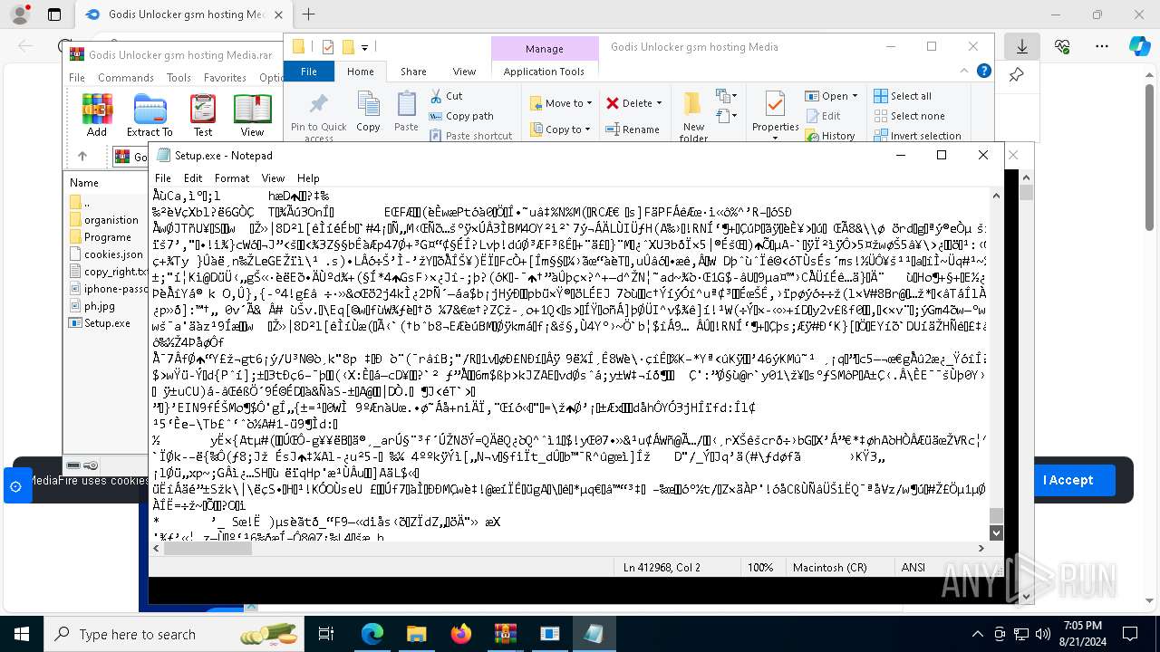Select cookies.json in WinRAR list
The image size is (1160, 652).
coord(106,254)
